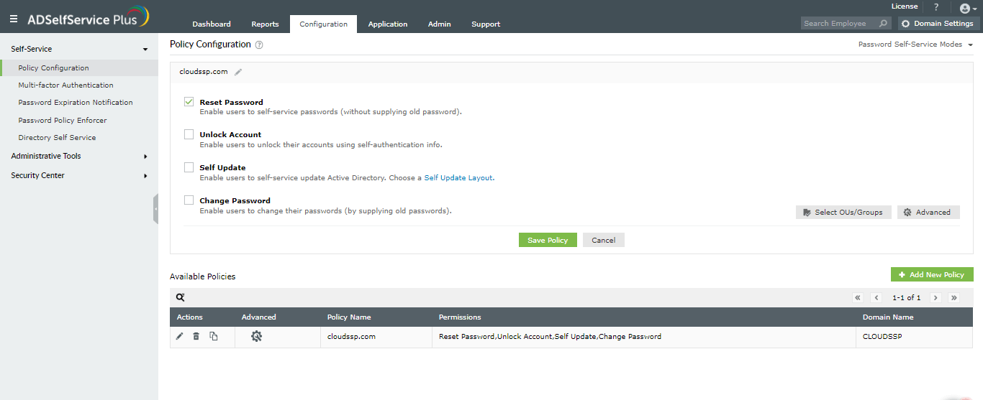Open the Admin tab
The width and height of the screenshot is (983, 400).
(440, 24)
